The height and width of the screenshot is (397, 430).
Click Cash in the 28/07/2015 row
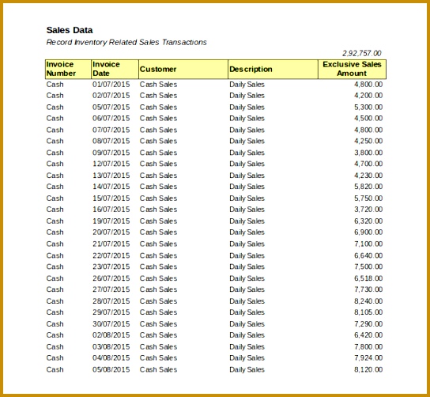click(55, 301)
